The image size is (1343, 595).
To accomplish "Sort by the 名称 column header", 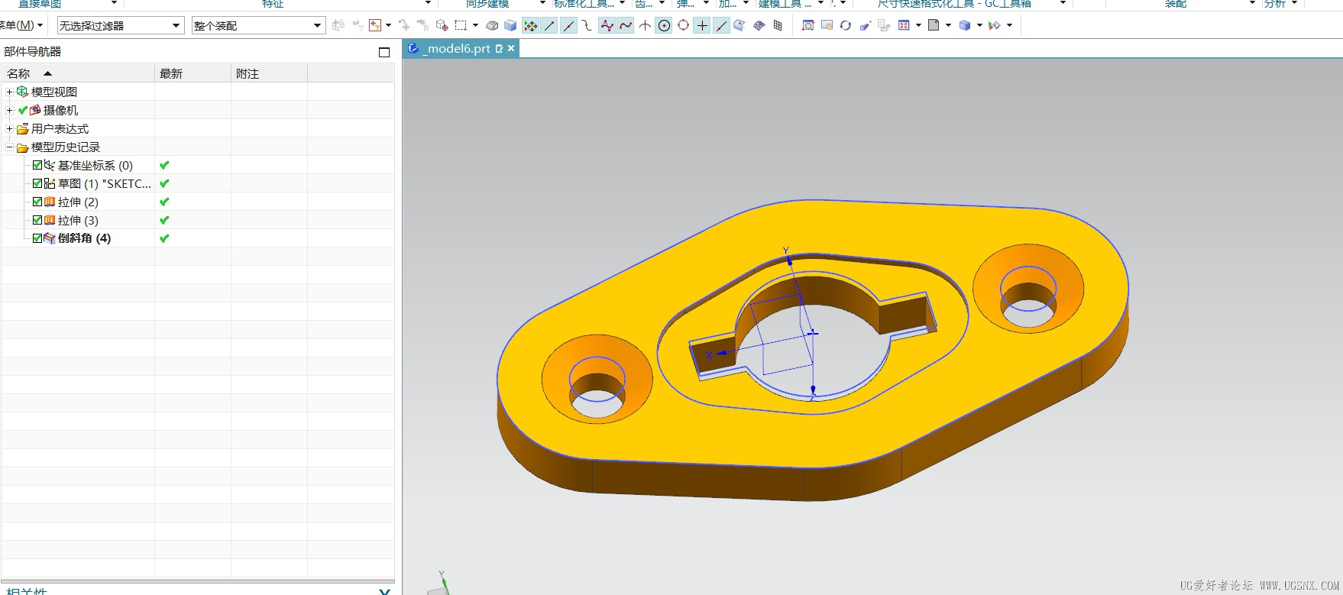I will (78, 73).
